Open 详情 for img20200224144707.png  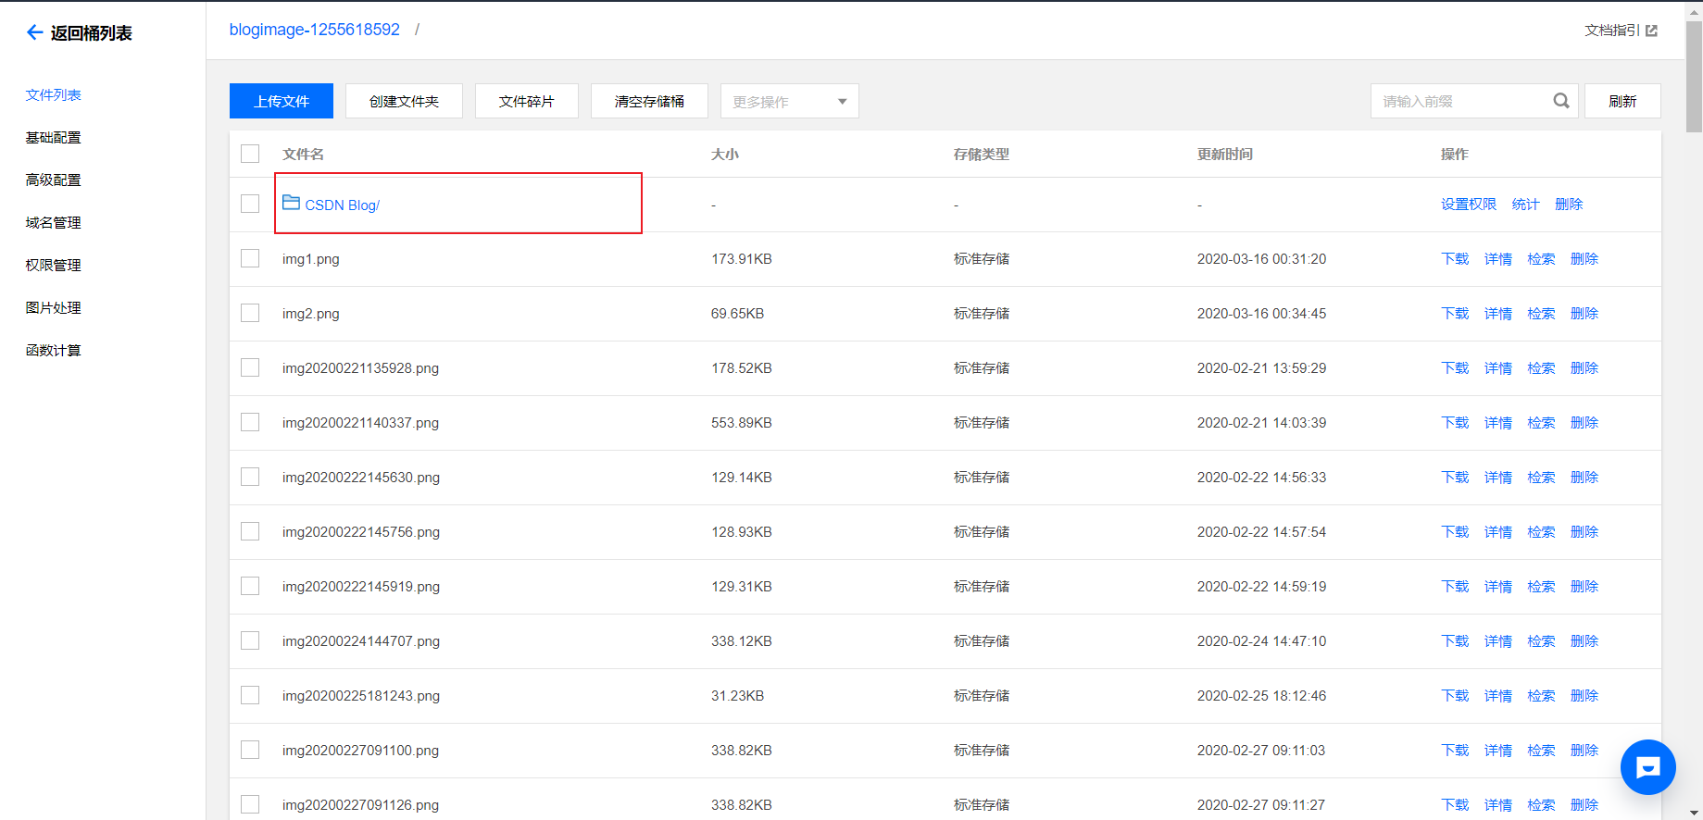tap(1498, 640)
